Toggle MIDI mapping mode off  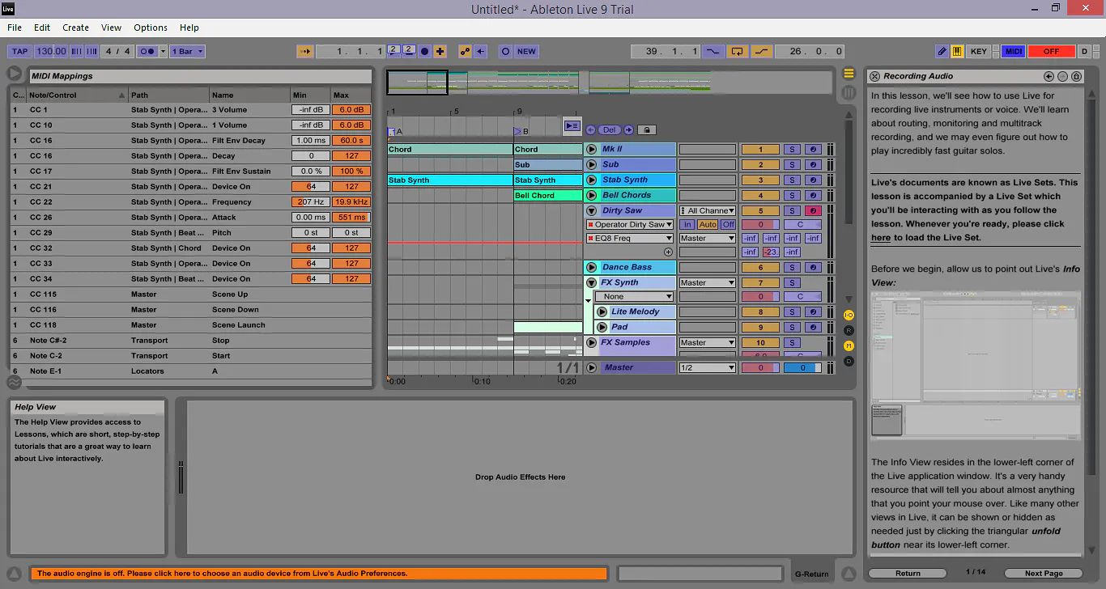[1013, 51]
